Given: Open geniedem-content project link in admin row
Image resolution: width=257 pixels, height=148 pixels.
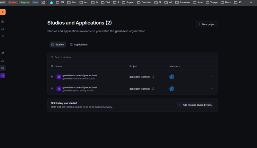Looking at the screenshot, I should (139, 77).
